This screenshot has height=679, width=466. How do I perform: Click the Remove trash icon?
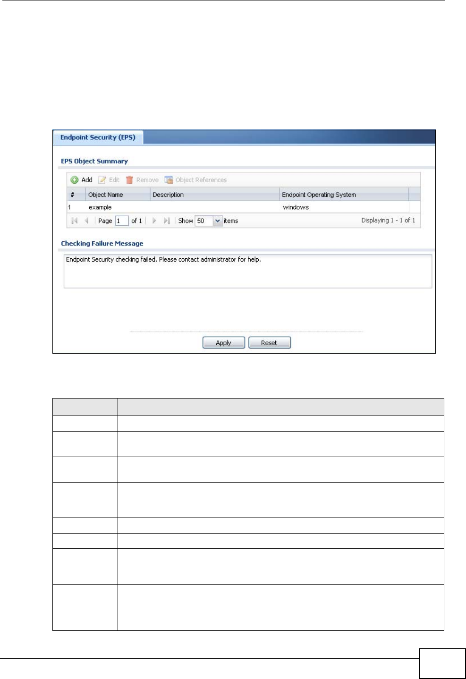129,180
